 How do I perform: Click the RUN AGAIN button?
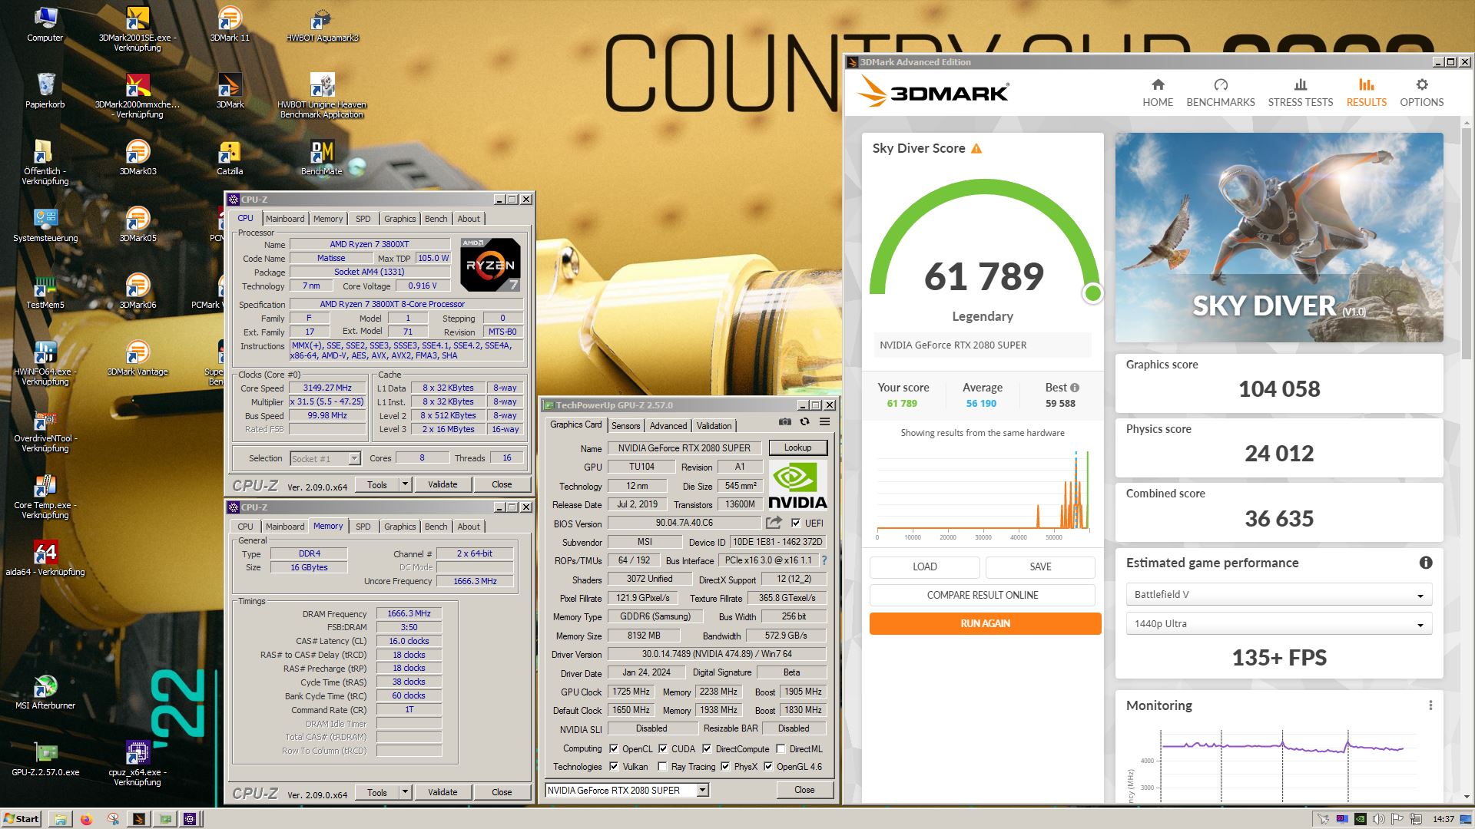985,623
